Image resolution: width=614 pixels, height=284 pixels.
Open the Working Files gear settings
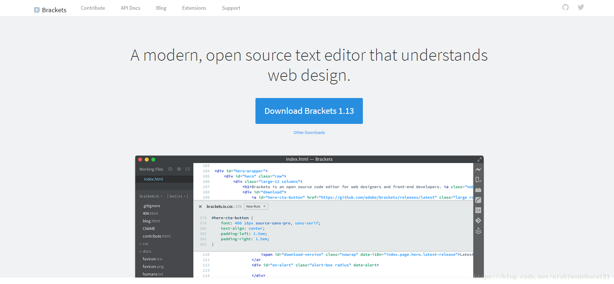pyautogui.click(x=179, y=169)
